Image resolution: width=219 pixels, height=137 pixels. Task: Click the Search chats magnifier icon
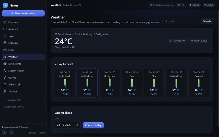(x=5, y=100)
